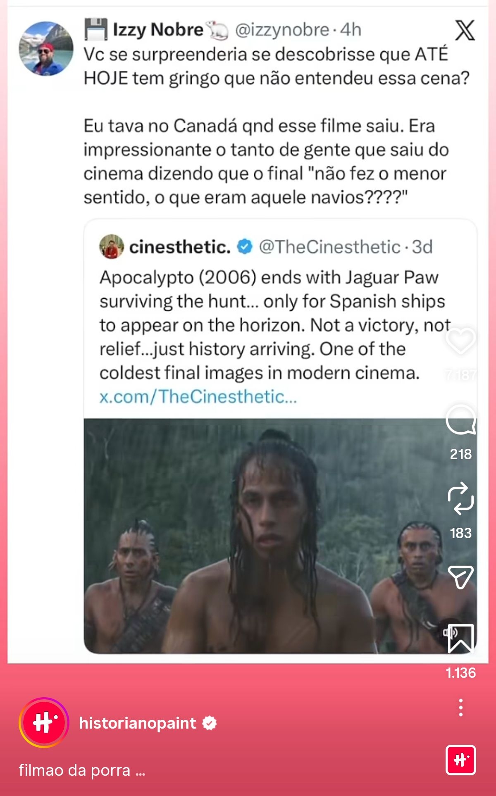Open historianopaint profile picture
Image resolution: width=496 pixels, height=796 pixels.
point(44,722)
